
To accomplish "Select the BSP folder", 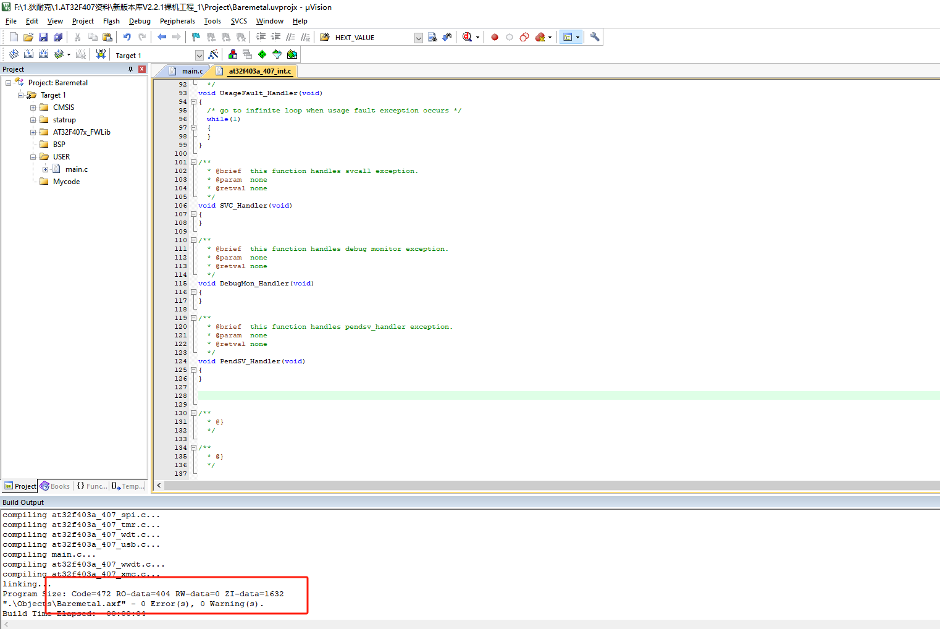I will pos(59,145).
